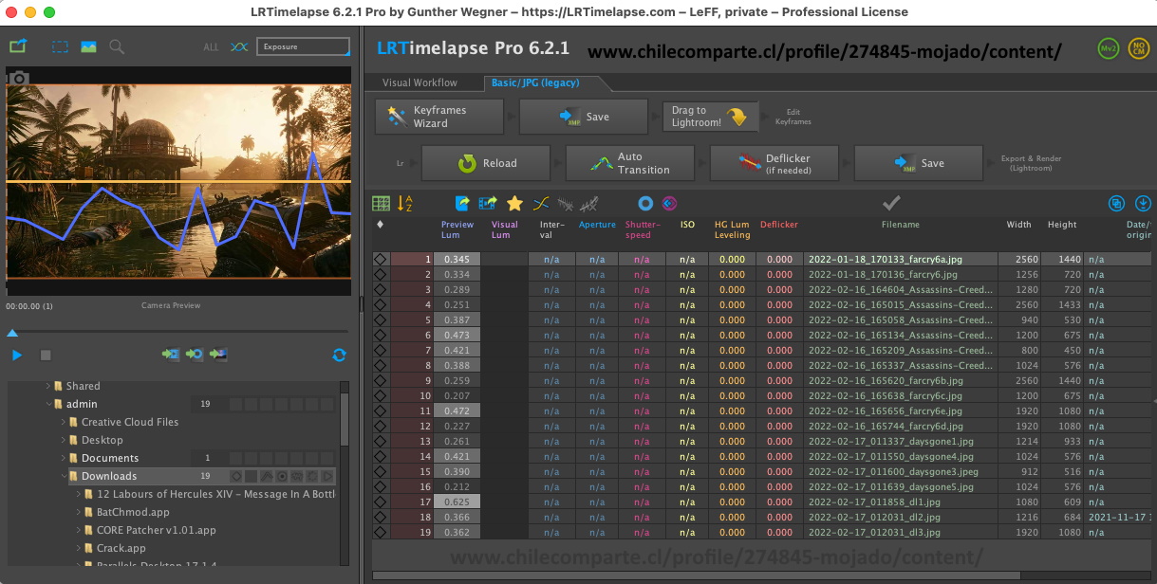This screenshot has width=1157, height=584.
Task: Click the film strip import icon with green arrow
Action: point(171,355)
